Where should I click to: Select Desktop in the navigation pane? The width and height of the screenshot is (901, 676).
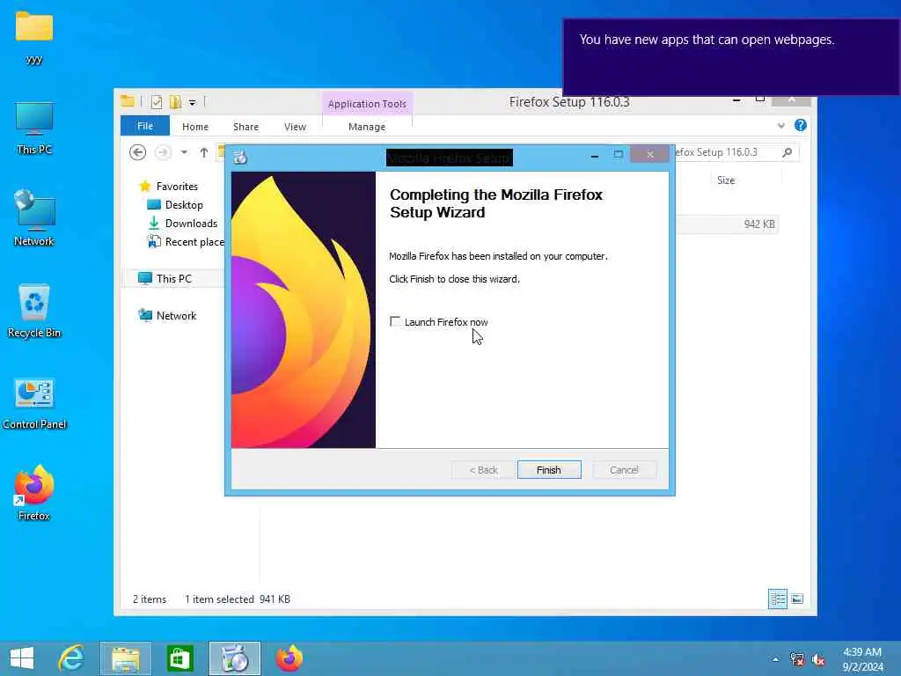pyautogui.click(x=175, y=204)
